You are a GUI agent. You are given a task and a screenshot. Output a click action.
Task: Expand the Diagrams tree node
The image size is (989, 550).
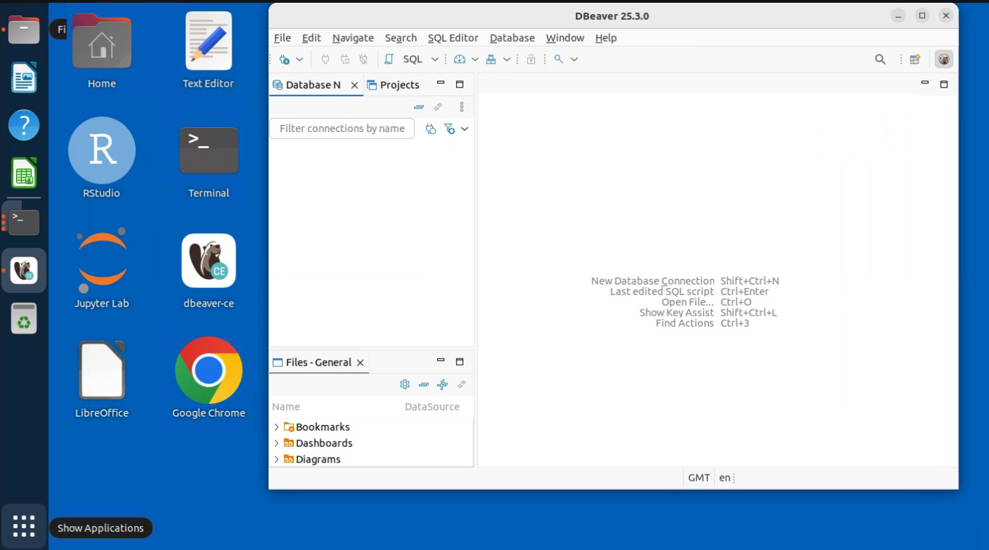click(x=276, y=460)
